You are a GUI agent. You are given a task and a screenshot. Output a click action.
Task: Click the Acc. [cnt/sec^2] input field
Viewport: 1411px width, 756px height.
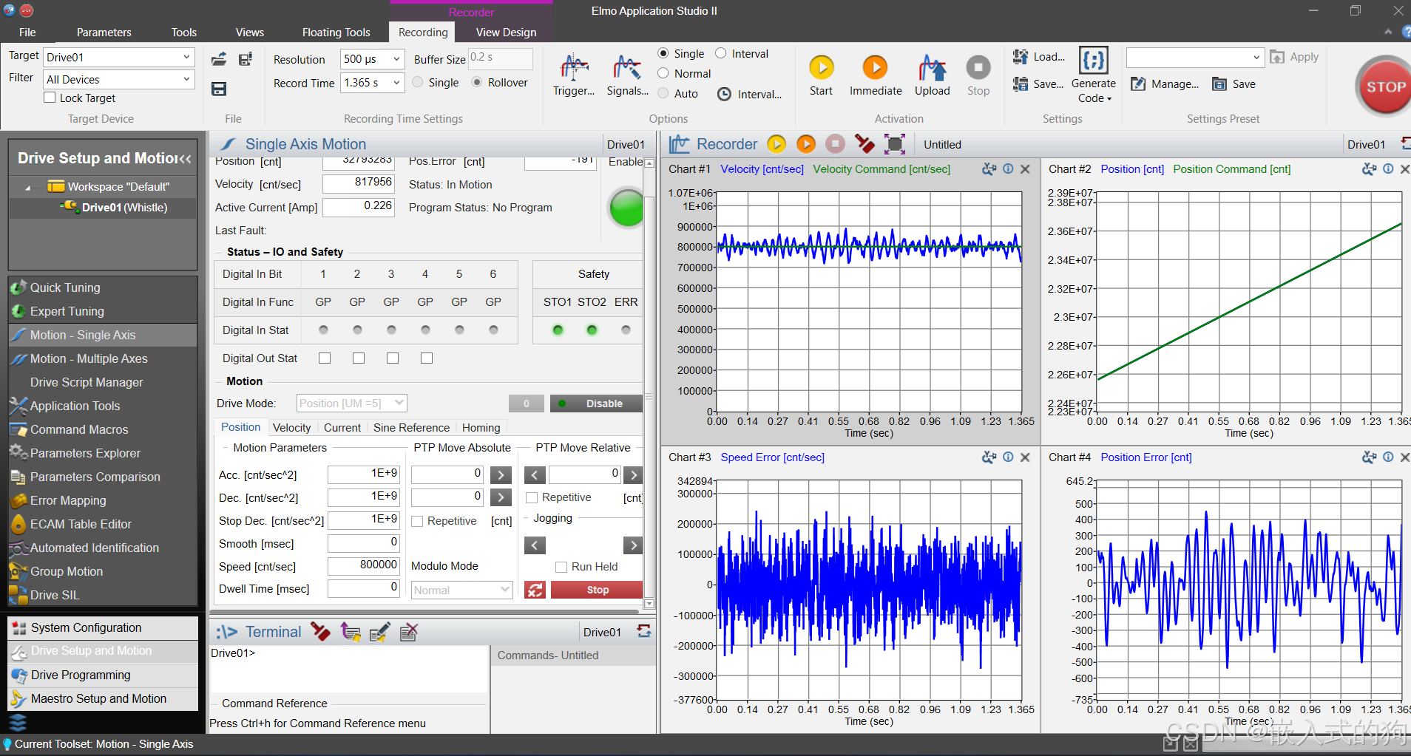pos(364,474)
